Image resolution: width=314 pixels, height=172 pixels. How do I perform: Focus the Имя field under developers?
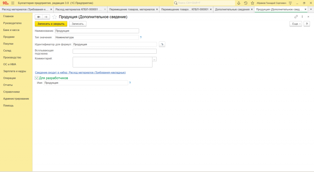pyautogui.click(x=86, y=83)
